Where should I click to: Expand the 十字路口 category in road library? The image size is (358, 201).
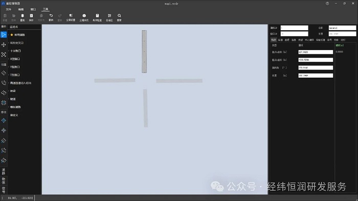15,51
